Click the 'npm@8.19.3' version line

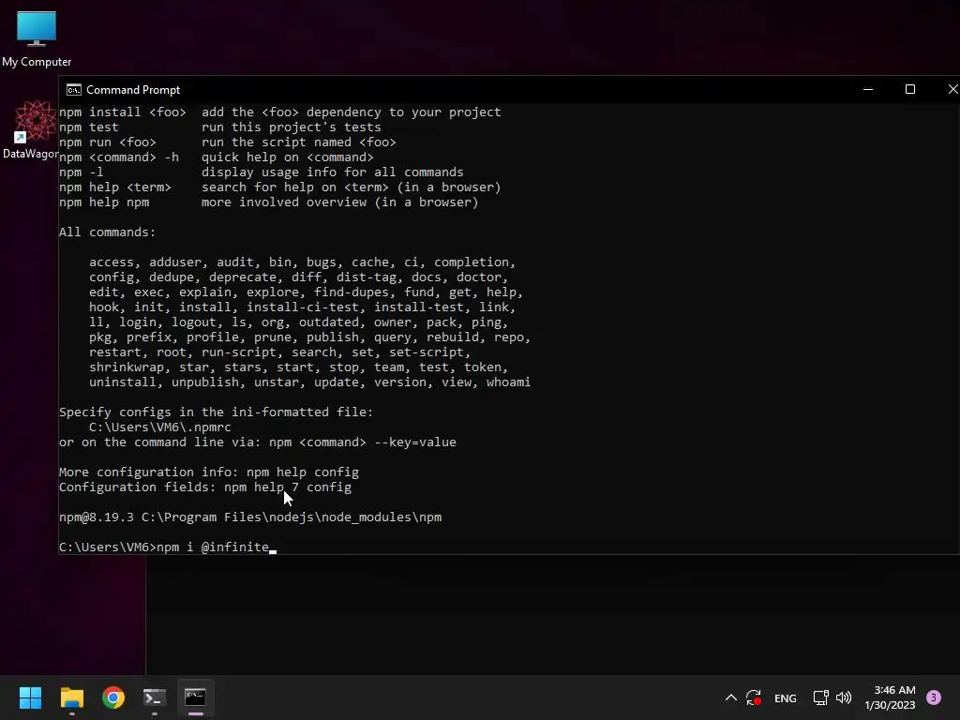(x=249, y=517)
